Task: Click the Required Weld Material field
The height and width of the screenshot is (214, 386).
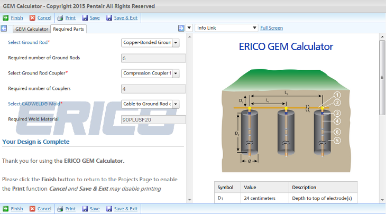Action: point(153,120)
